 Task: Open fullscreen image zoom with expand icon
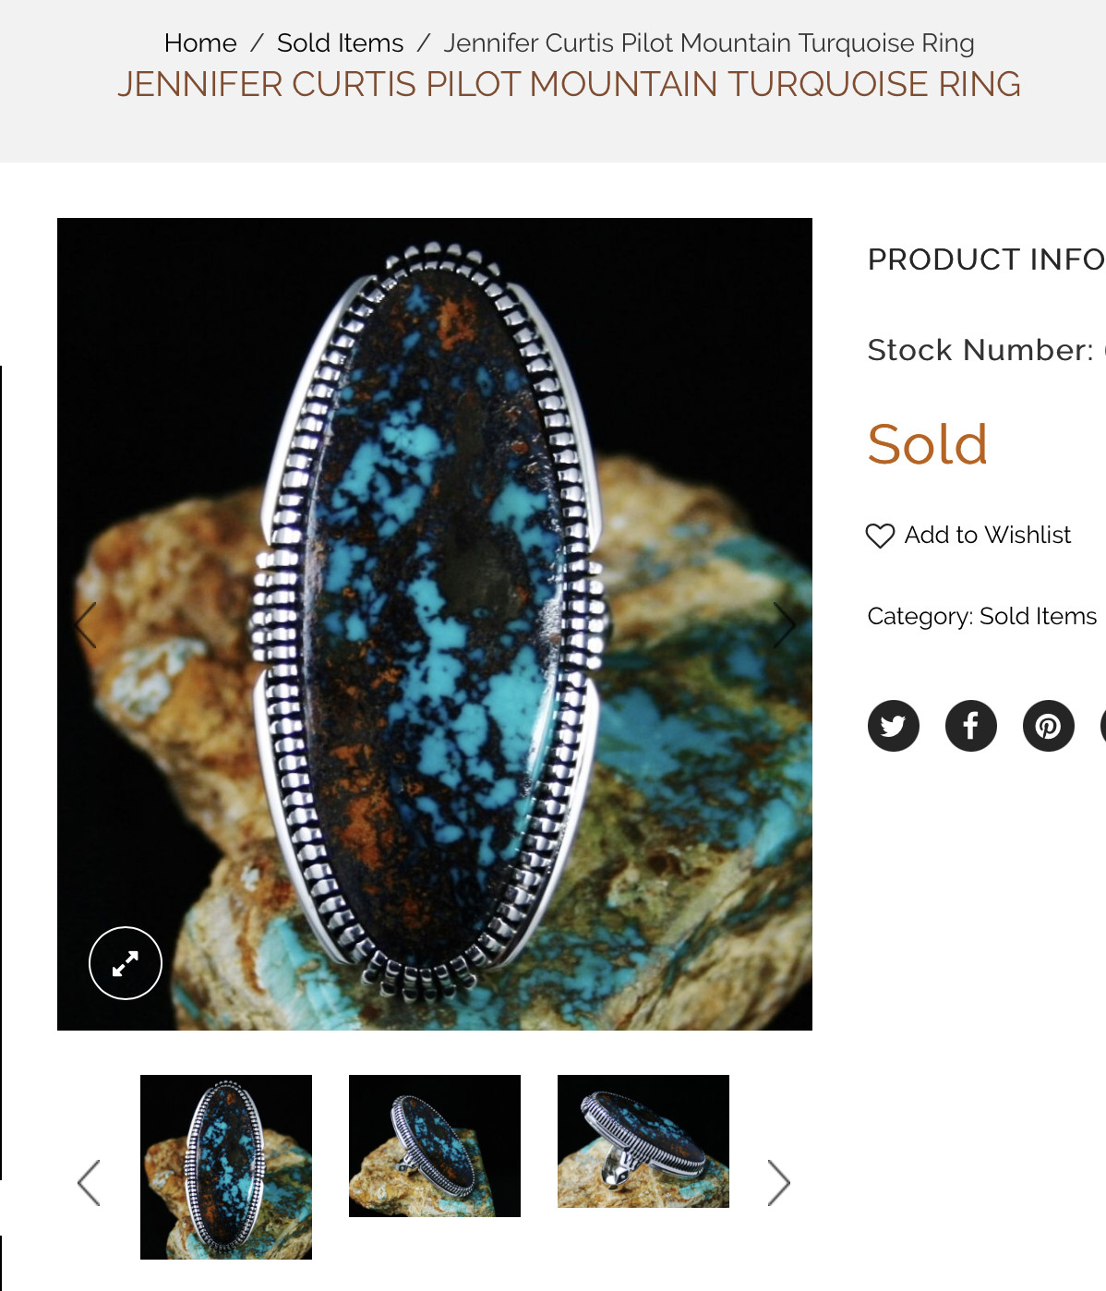[126, 963]
